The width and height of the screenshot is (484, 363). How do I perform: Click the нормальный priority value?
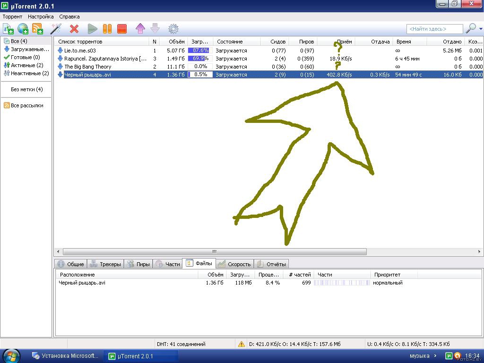388,283
